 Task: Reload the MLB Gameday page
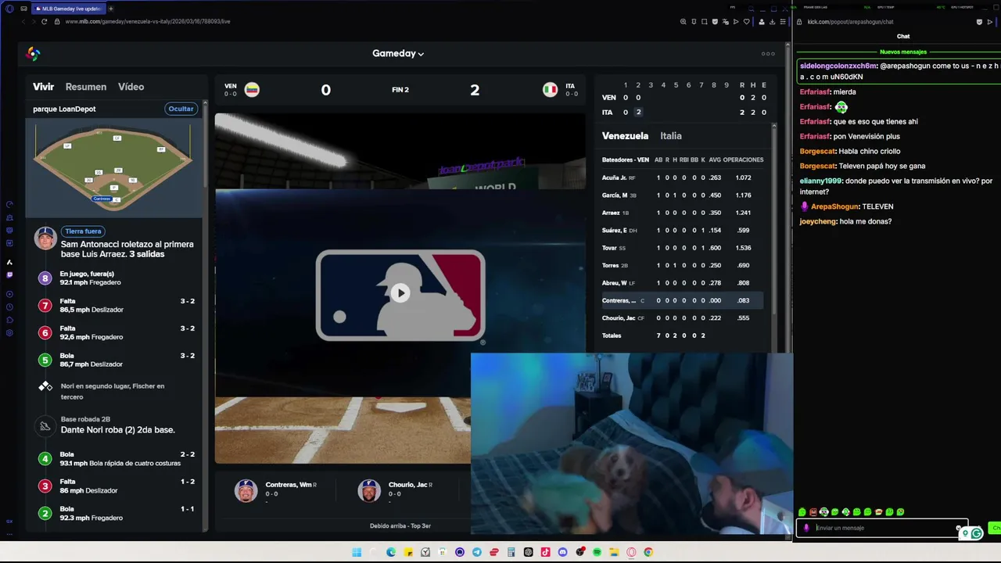point(45,21)
